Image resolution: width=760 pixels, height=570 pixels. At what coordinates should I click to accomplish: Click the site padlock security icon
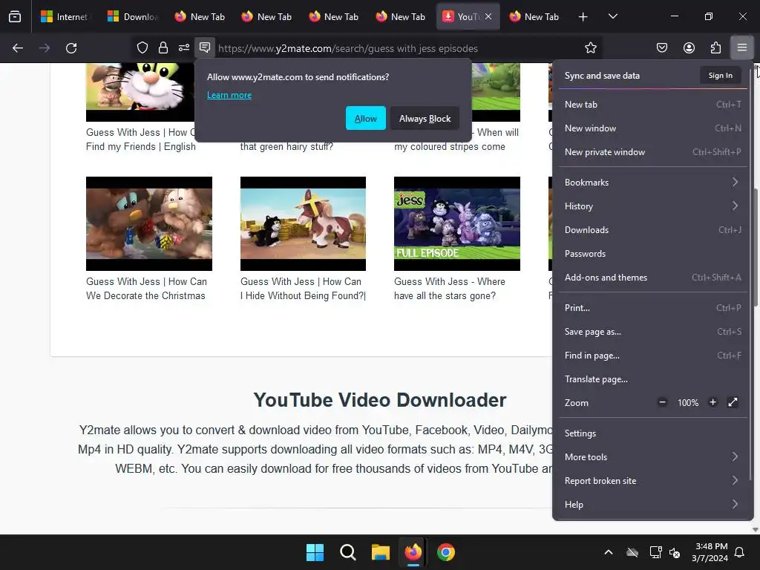pyautogui.click(x=163, y=48)
